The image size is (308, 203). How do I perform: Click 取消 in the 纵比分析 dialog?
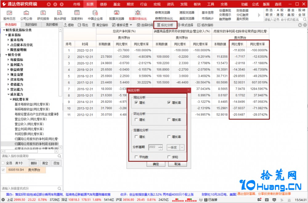click(177, 164)
